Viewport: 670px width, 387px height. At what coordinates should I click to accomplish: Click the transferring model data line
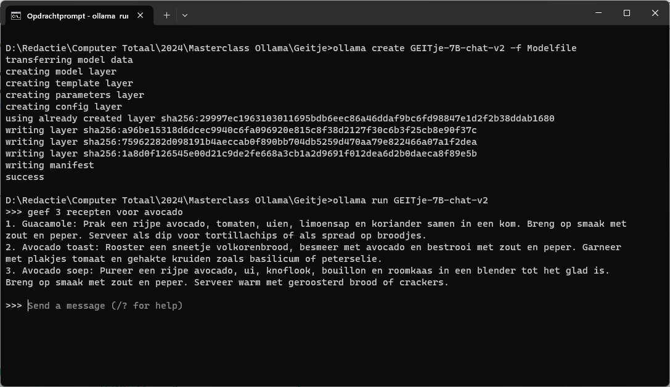(69, 60)
